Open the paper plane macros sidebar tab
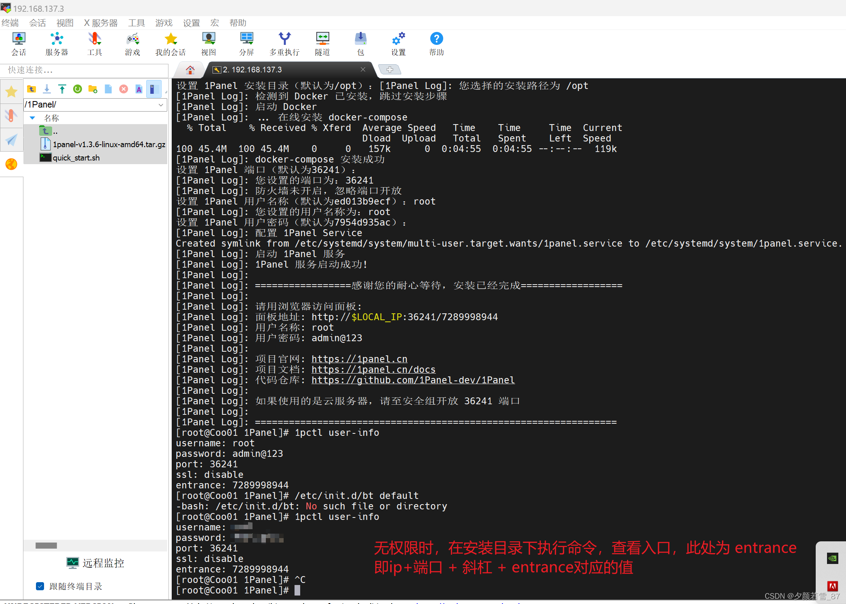 point(11,140)
